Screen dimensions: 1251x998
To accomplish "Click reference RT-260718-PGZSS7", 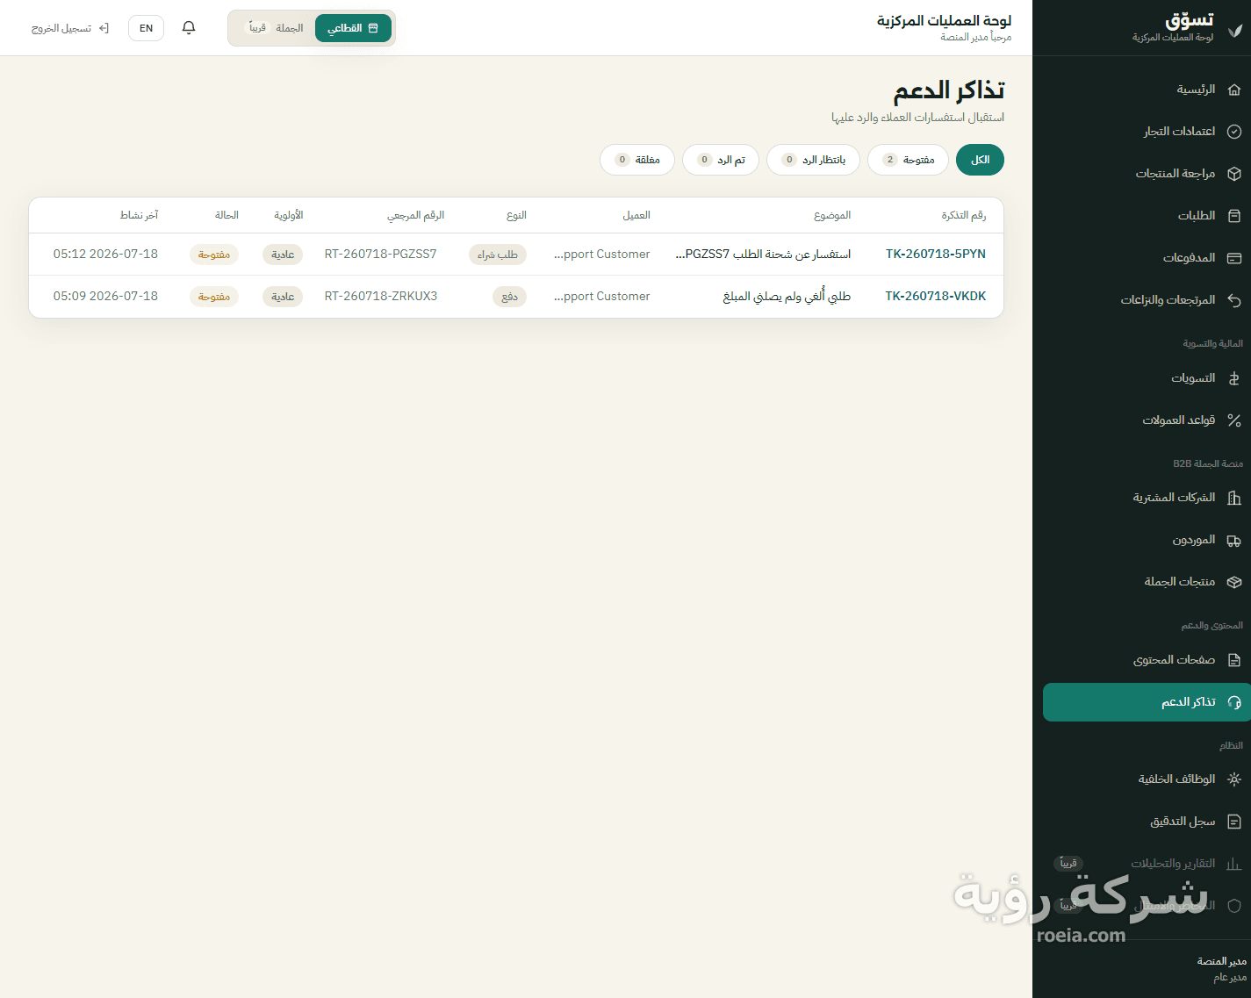I will point(380,255).
